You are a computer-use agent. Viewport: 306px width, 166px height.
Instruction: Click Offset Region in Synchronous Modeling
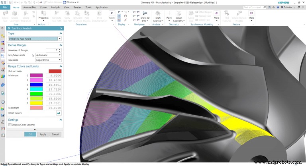(203, 12)
